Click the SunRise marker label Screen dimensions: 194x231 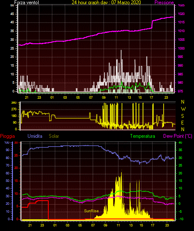tap(91, 211)
